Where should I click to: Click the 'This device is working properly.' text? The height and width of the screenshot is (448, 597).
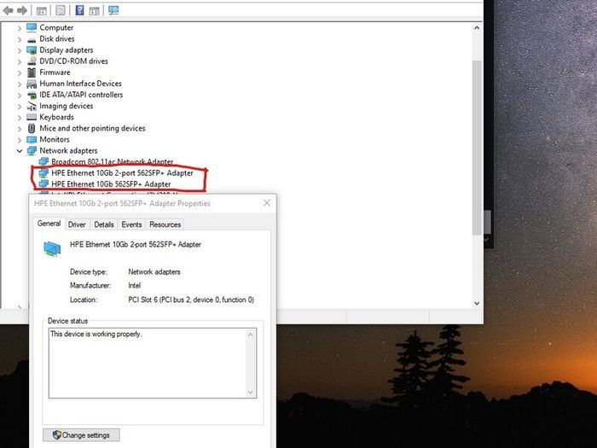96,335
